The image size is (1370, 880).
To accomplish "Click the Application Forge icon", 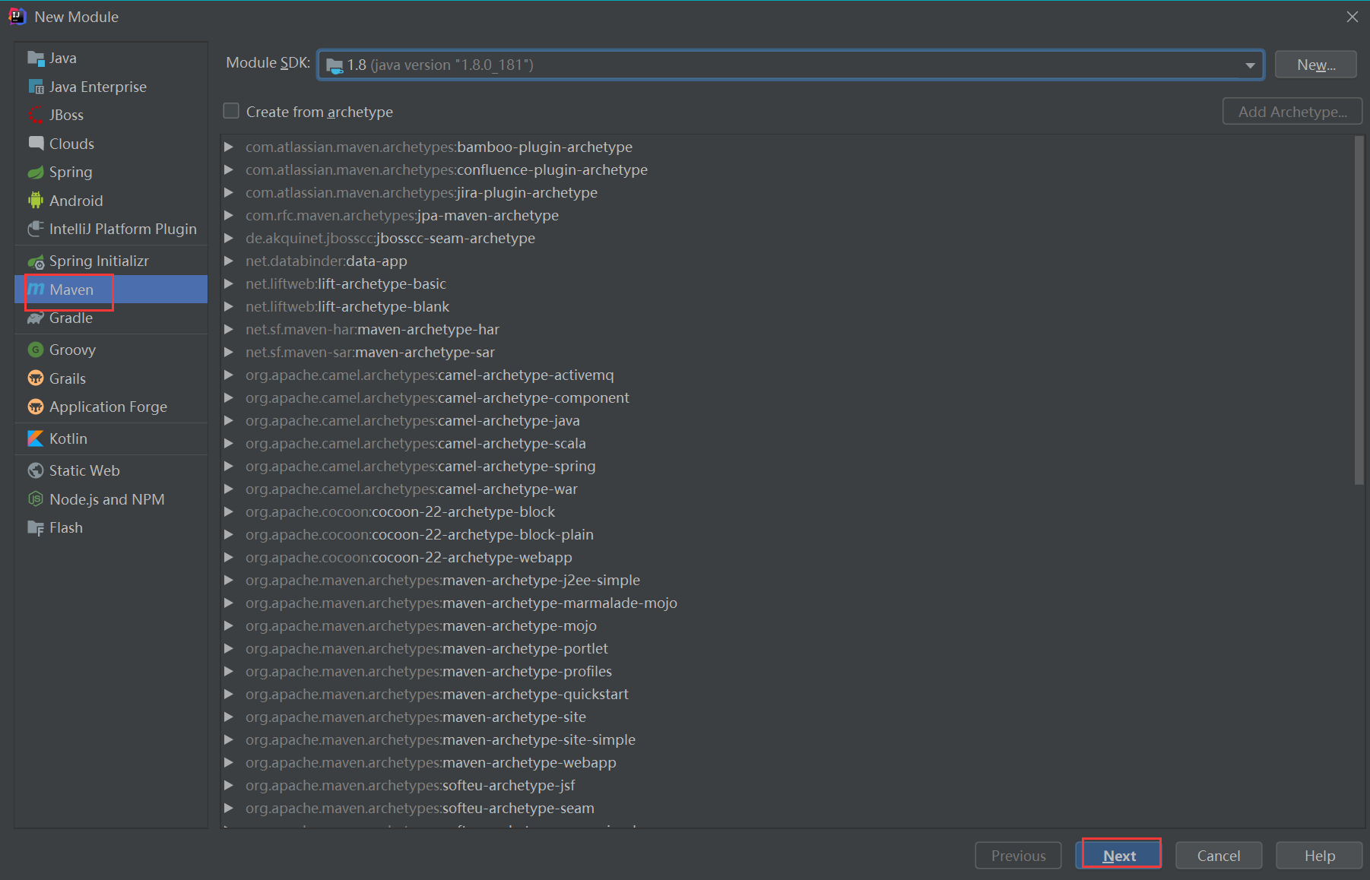I will [36, 407].
